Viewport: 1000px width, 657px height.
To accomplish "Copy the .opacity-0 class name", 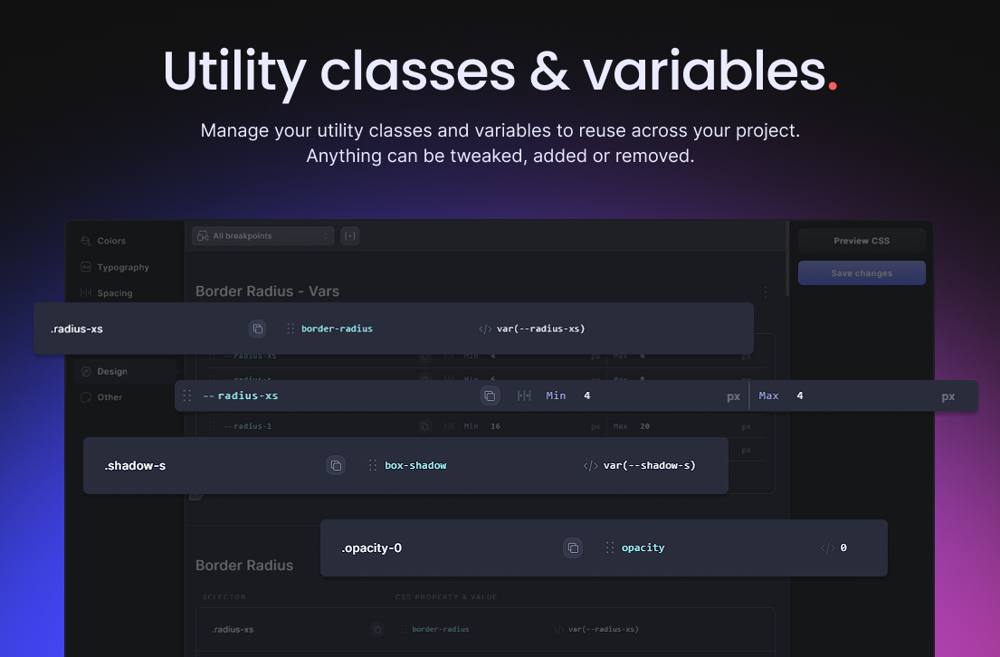I will 573,547.
